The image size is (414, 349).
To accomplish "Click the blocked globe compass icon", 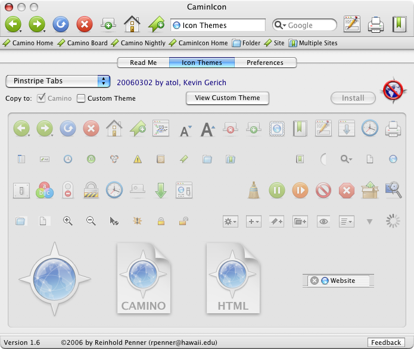I will 393,91.
